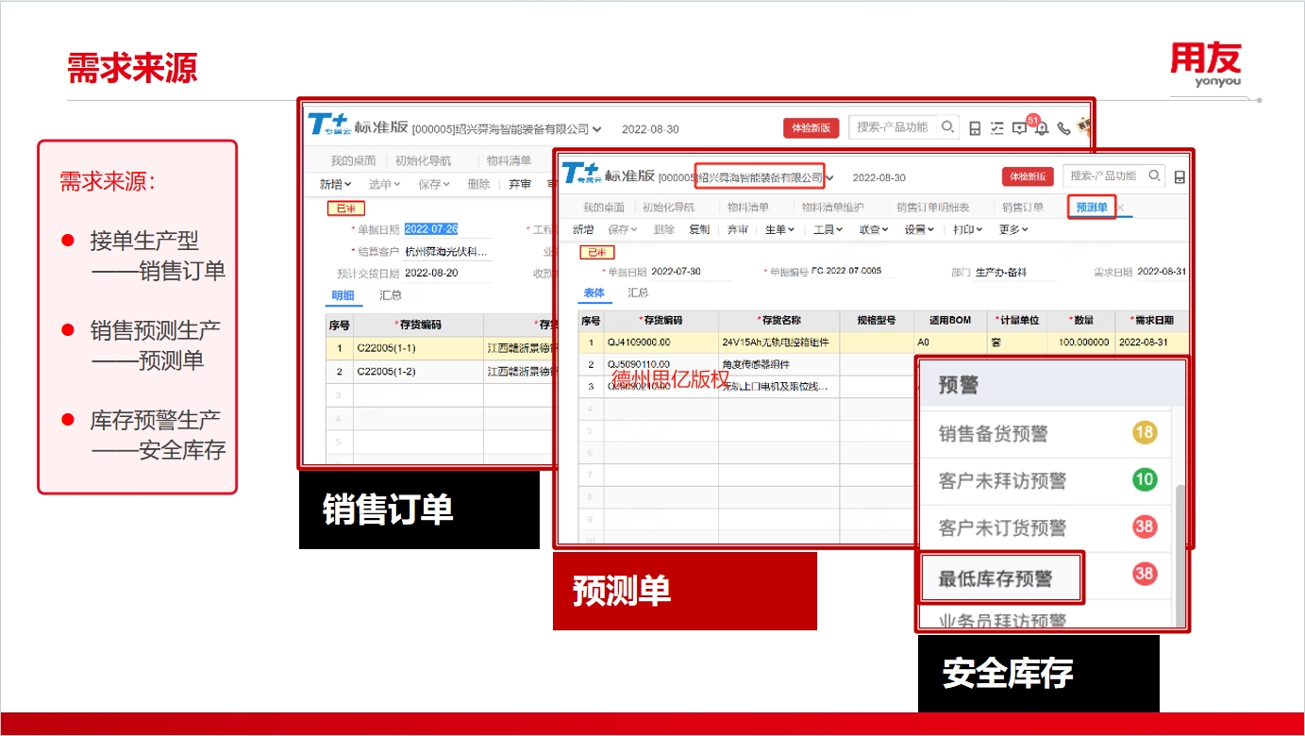Screen dimensions: 1305x736
Task: Switch to 物料清单 tab in sales order window
Action: coord(509,160)
